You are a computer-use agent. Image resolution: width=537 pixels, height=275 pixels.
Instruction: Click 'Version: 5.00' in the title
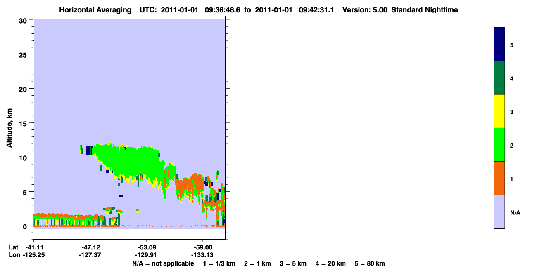[x=365, y=10]
